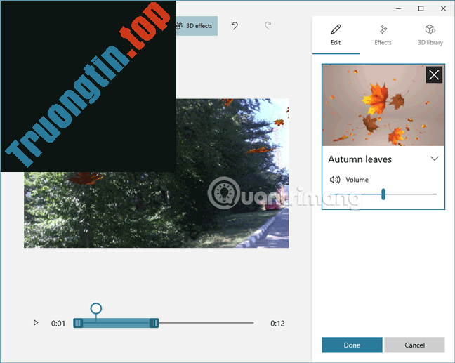Screen dimensions: 455x363
Task: Click the 3D effects toolbar button
Action: pos(197,26)
